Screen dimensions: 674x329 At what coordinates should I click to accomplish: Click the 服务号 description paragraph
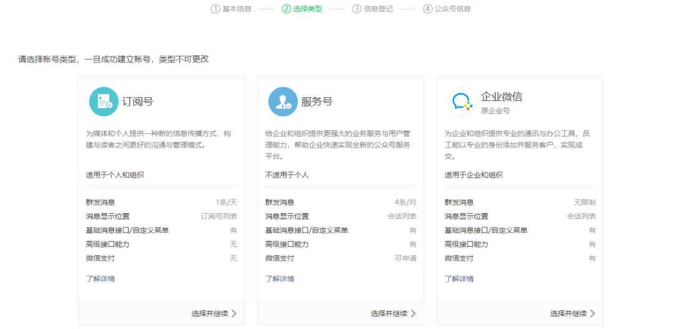(338, 145)
